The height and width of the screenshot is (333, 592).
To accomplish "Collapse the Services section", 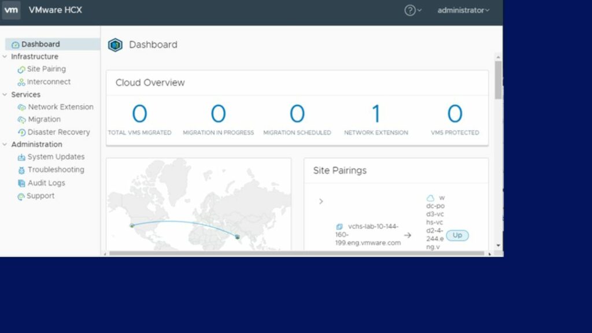I will tap(5, 94).
